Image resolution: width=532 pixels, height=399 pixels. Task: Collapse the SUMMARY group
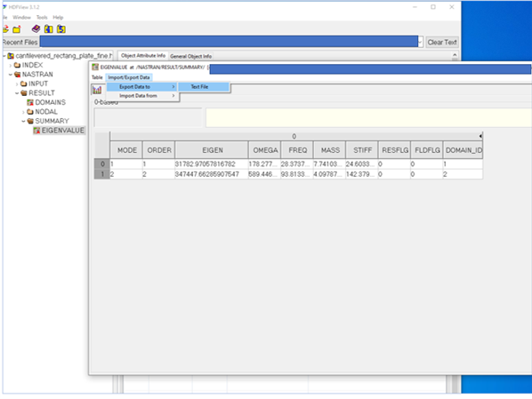click(23, 121)
